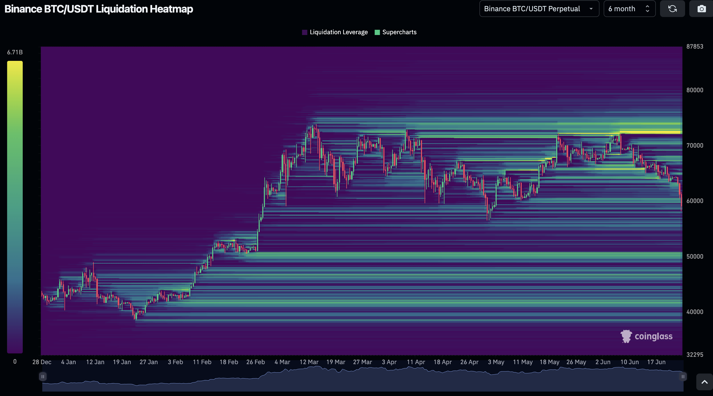
Task: Click the 12 Mar date label
Action: coord(309,362)
